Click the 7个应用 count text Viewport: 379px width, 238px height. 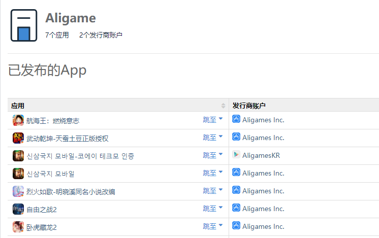point(57,35)
